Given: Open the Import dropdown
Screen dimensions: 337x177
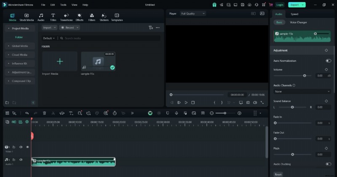Looking at the screenshot, I should (49, 28).
